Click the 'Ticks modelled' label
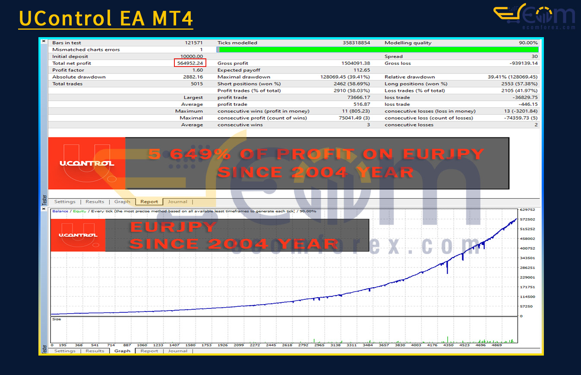The image size is (581, 375). [x=237, y=43]
